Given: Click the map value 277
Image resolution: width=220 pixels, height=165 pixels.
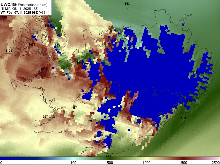Looking at the screenshot, I should 86,64.
